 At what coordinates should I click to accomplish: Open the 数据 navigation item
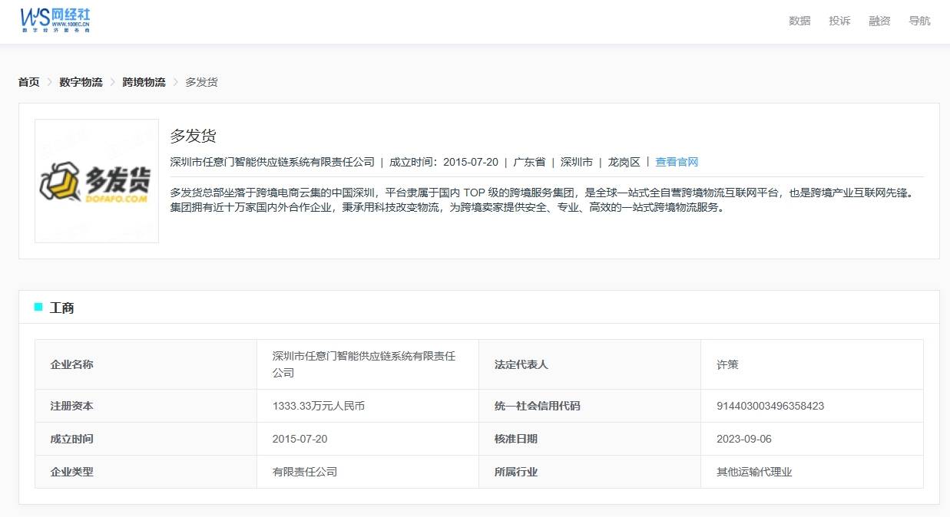pyautogui.click(x=799, y=21)
